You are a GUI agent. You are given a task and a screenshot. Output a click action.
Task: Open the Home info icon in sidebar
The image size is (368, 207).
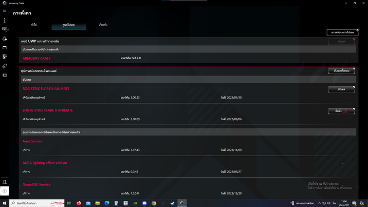(x=5, y=20)
